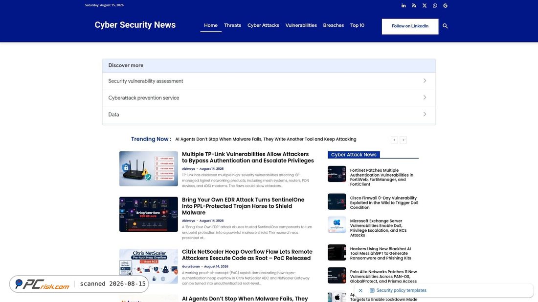Open Palo Alto Networks Patches article
538x302 pixels.
383,277
